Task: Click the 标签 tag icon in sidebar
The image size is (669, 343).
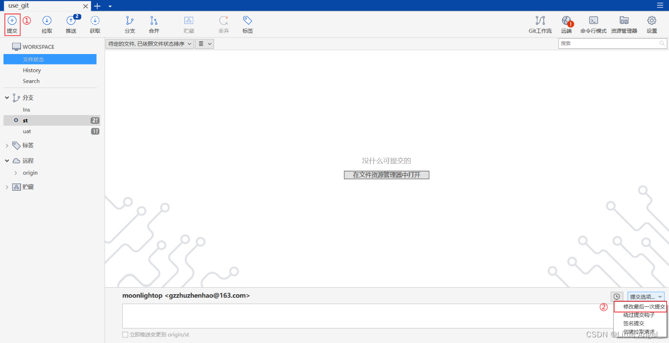Action: [16, 145]
